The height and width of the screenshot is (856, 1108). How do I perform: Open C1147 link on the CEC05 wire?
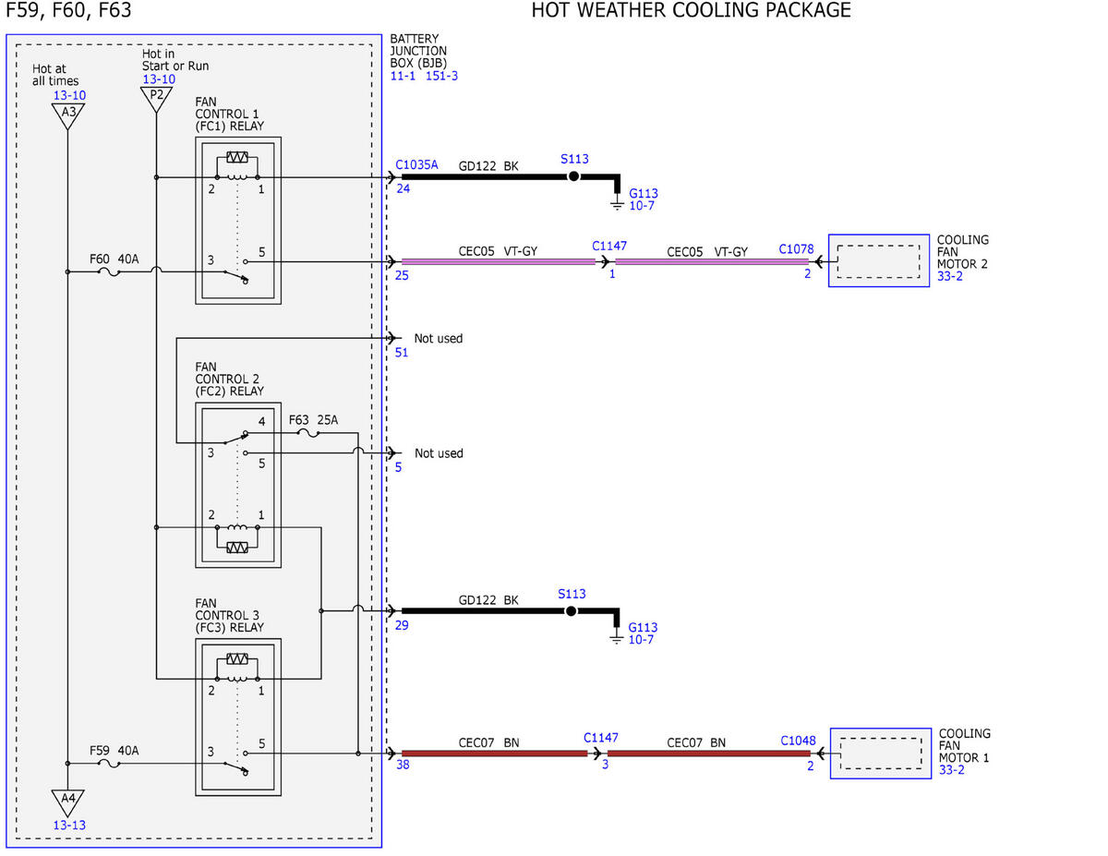[x=609, y=247]
